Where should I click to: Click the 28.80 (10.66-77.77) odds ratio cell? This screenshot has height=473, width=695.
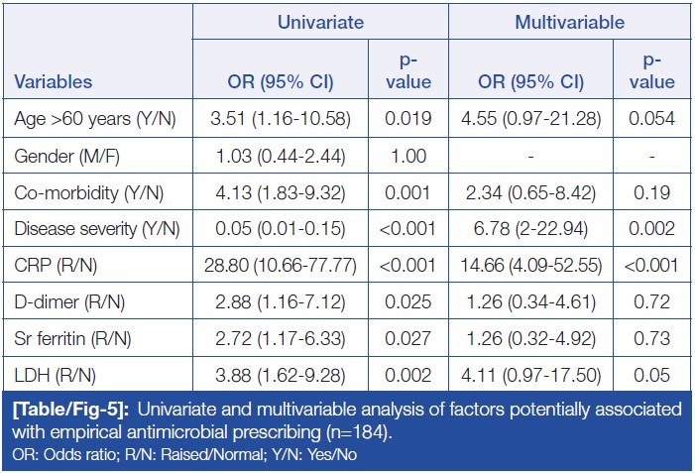(x=281, y=267)
